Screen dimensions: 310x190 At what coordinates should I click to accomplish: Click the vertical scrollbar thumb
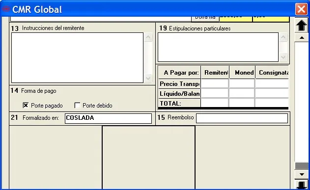(x=302, y=166)
